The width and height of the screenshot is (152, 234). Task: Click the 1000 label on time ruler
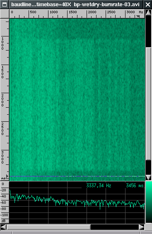[2, 43]
